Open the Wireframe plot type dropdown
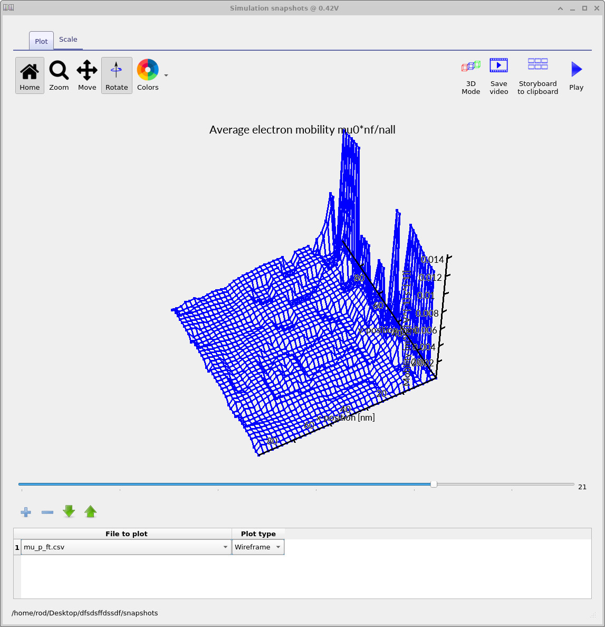 pyautogui.click(x=258, y=547)
